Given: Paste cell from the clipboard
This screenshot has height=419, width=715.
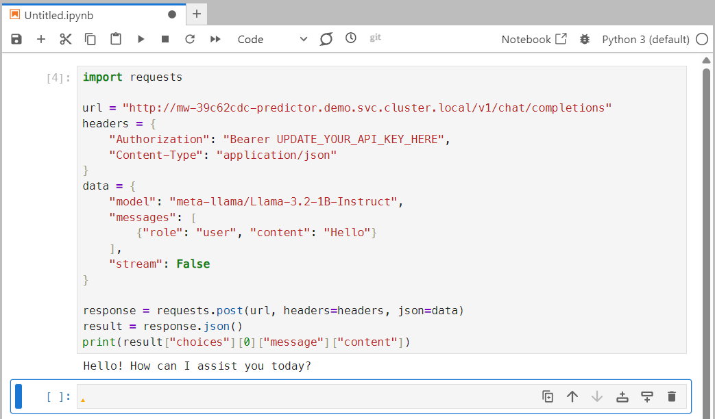Looking at the screenshot, I should 114,39.
